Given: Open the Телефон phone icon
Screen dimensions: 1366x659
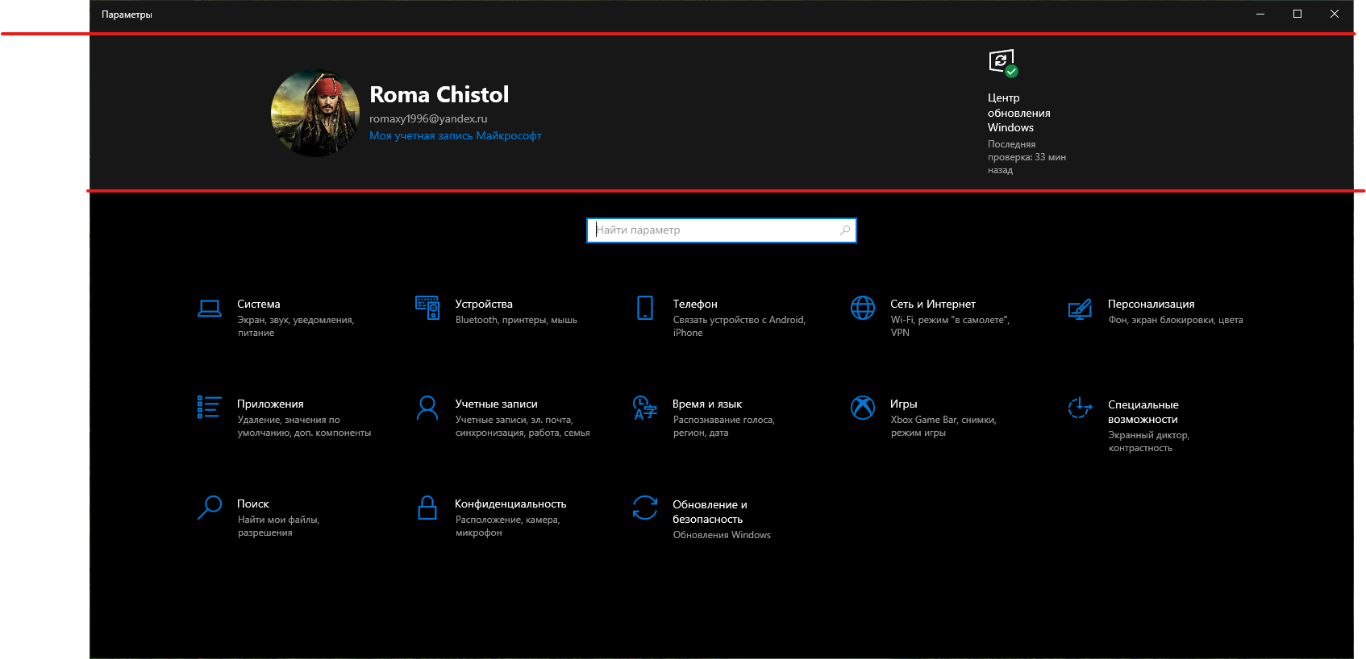Looking at the screenshot, I should pyautogui.click(x=645, y=308).
